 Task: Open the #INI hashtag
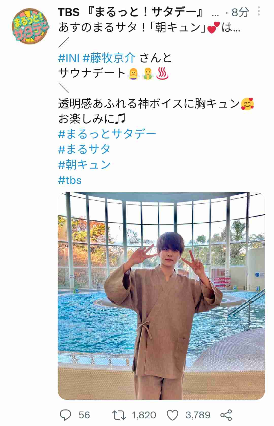[69, 58]
